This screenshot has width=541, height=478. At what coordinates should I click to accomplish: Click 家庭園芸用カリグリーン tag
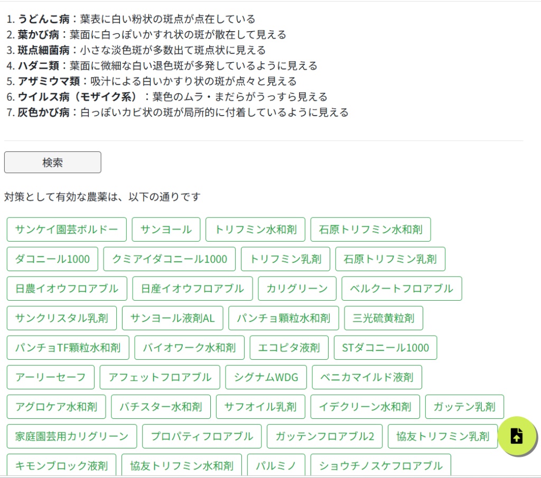72,436
